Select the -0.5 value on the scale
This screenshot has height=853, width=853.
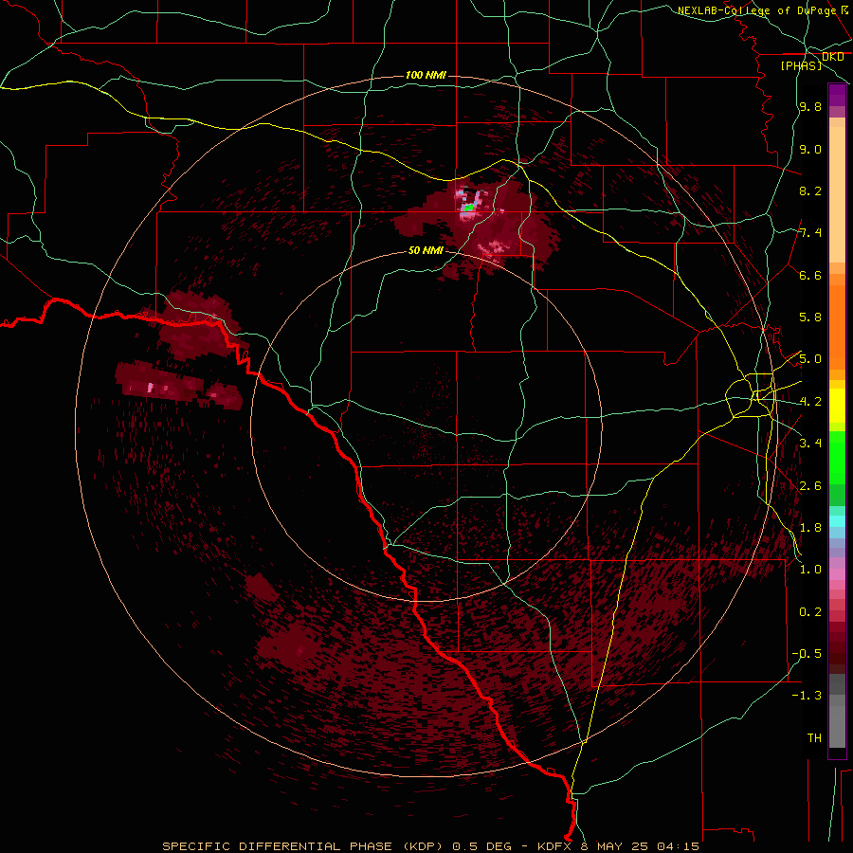[x=807, y=654]
